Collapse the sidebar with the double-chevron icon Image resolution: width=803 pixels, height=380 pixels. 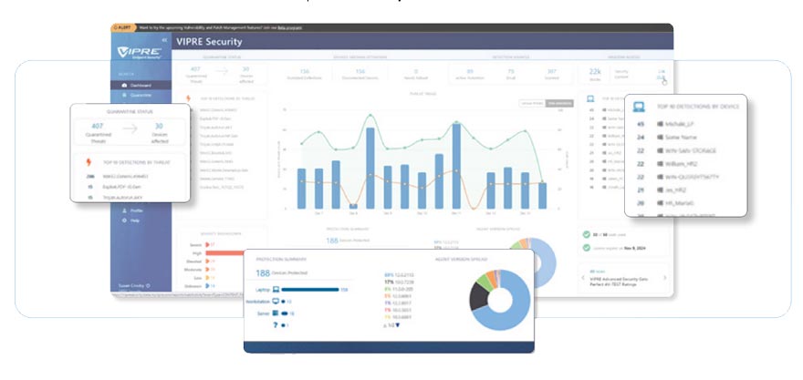point(164,40)
